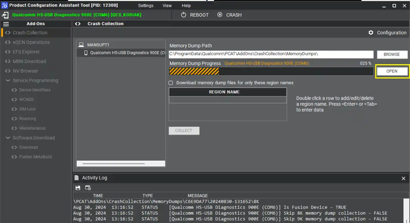Image resolution: width=410 pixels, height=223 pixels.
Task: Click the save log disk icon
Action: 78,188
